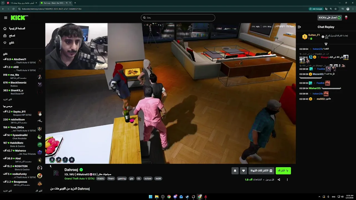The image size is (356, 200).
Task: Collapse show less under recommended list
Action: tap(39, 191)
